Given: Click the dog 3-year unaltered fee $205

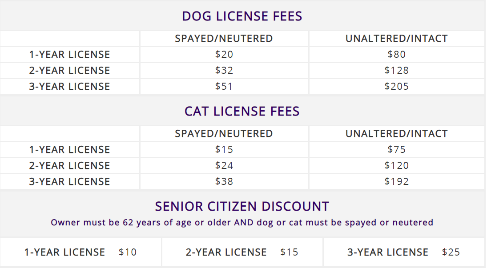Looking at the screenshot, I should pyautogui.click(x=396, y=87).
